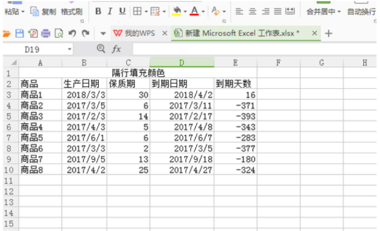
Task: Select the header cell 保质期
Action: point(128,84)
